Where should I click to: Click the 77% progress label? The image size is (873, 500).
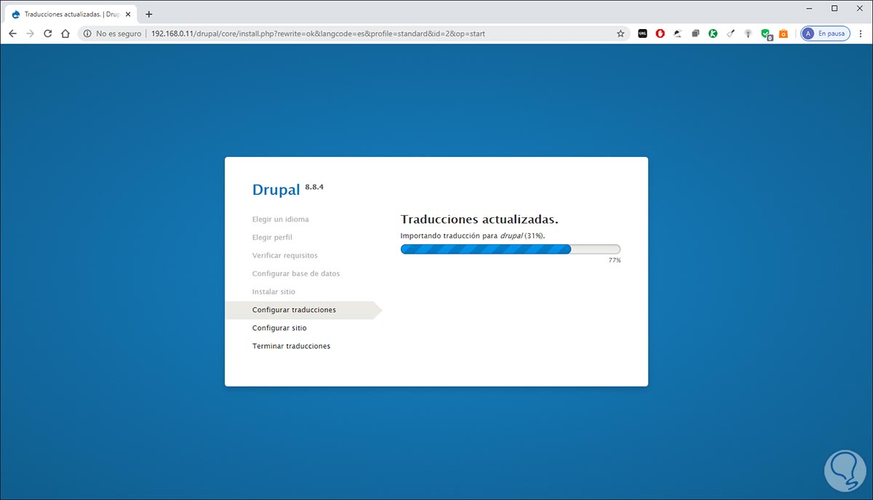pos(615,260)
